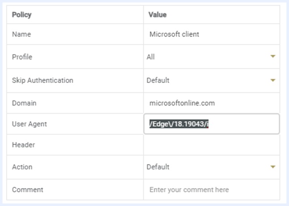Click the Action dropdown arrow
This screenshot has width=289, height=206.
click(272, 167)
